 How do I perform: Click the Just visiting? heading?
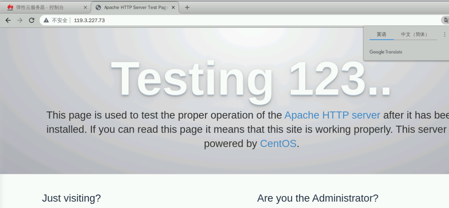click(x=71, y=198)
